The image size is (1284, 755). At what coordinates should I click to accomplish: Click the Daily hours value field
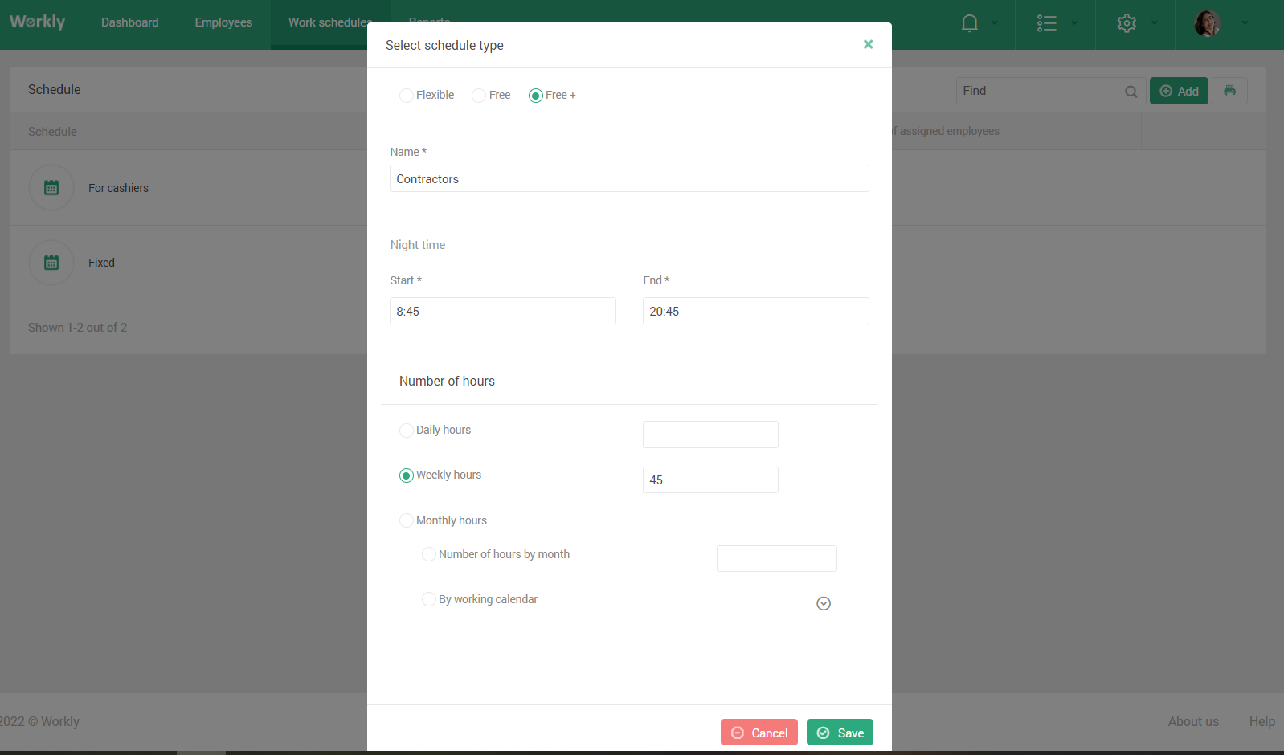coord(710,435)
